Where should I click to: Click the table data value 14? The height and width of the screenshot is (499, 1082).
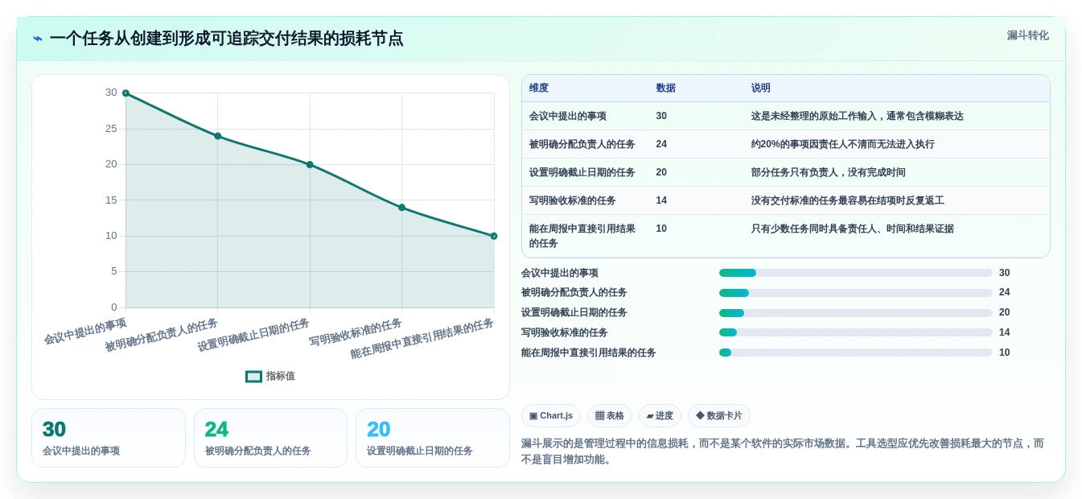point(661,200)
